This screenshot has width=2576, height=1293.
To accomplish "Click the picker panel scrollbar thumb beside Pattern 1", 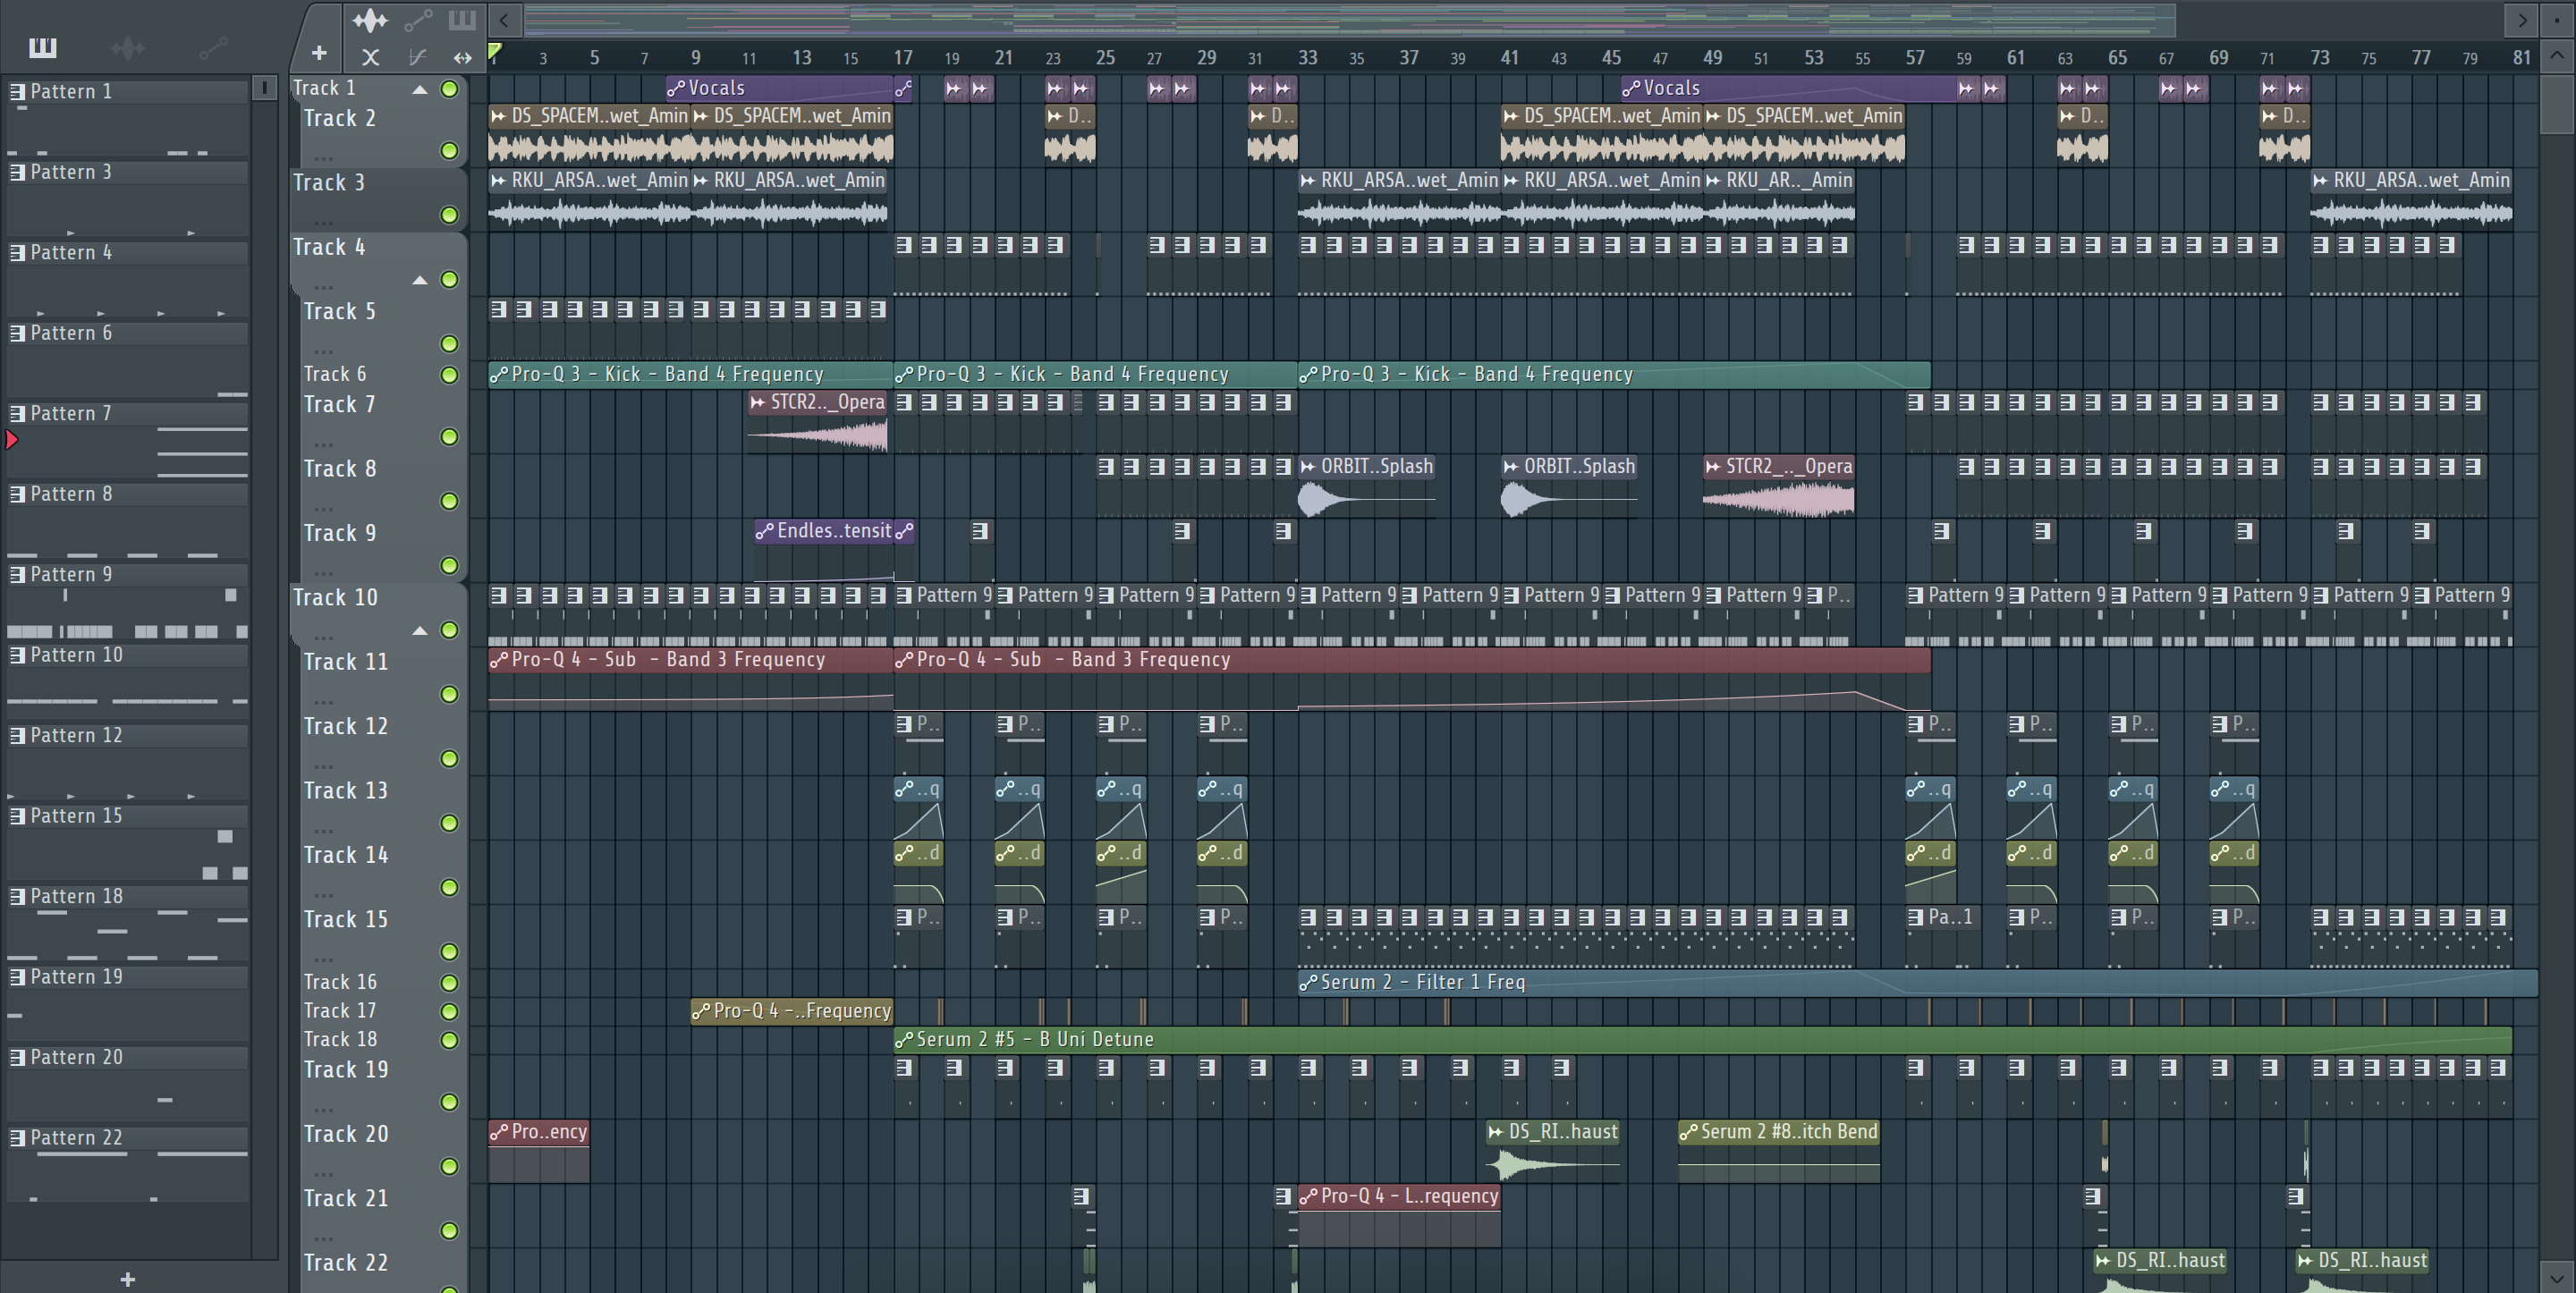I will pyautogui.click(x=264, y=88).
